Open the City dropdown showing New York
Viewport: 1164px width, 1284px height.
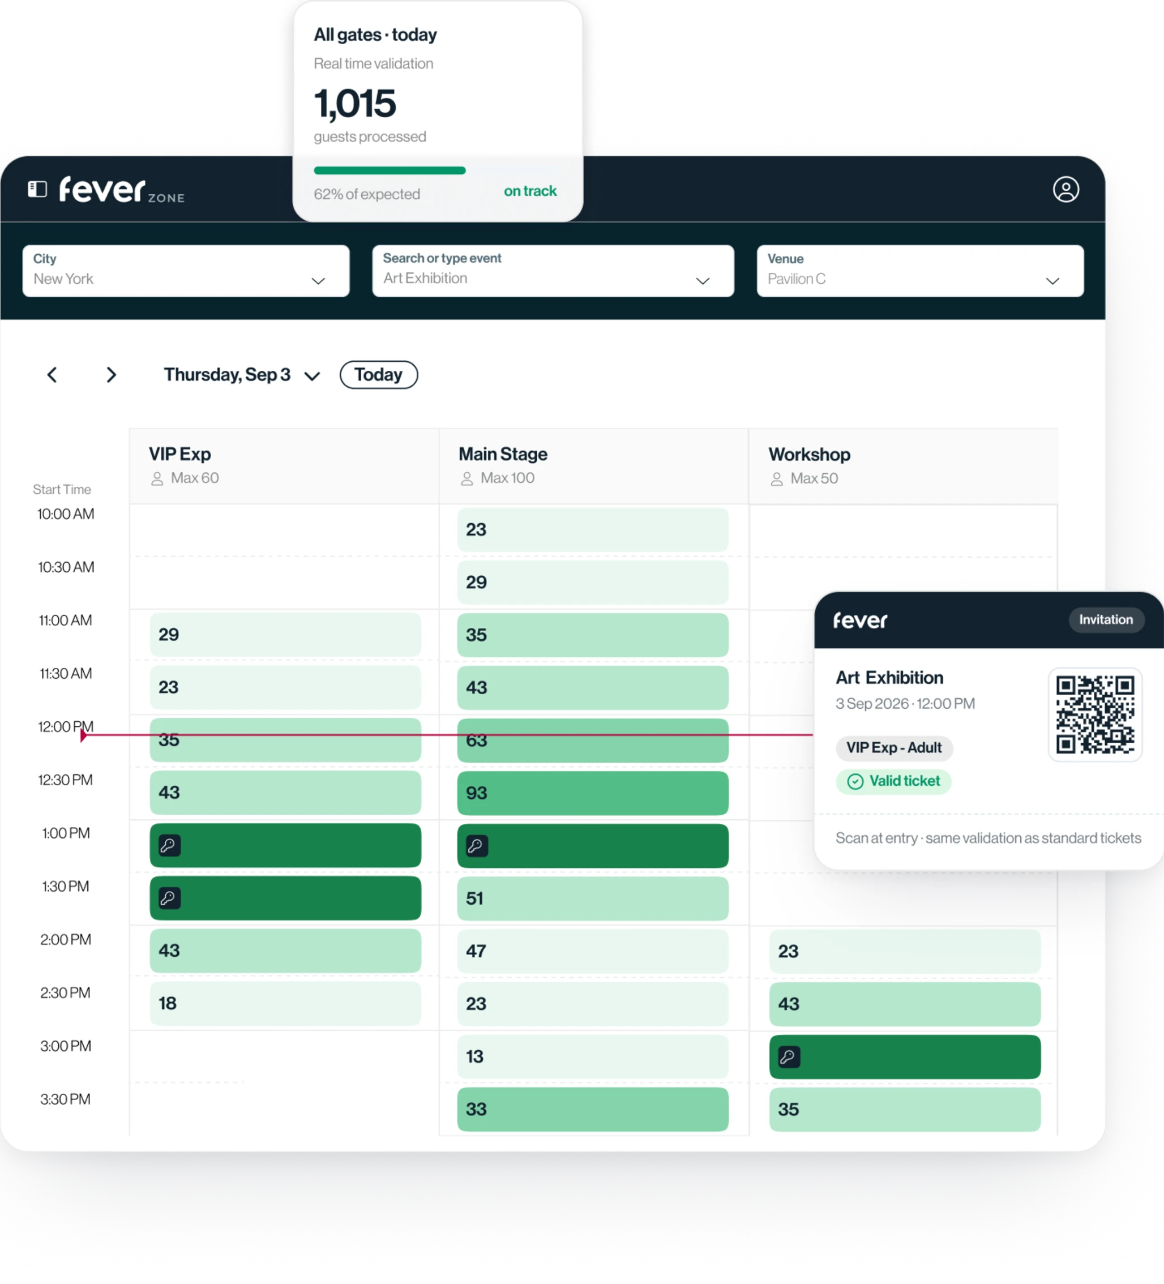coord(186,271)
